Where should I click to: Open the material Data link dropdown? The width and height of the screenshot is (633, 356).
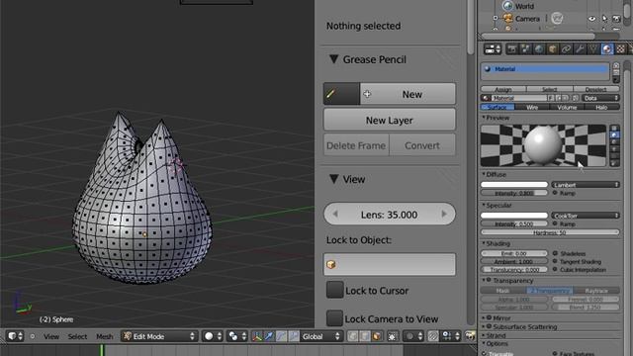[x=601, y=98]
